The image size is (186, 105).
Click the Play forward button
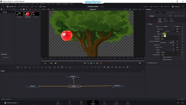tap(94, 63)
